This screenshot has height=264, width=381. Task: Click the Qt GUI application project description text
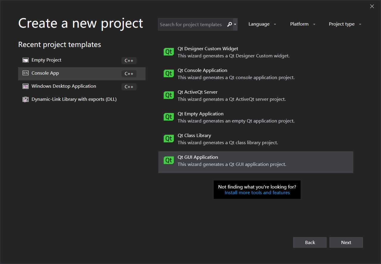pos(232,164)
